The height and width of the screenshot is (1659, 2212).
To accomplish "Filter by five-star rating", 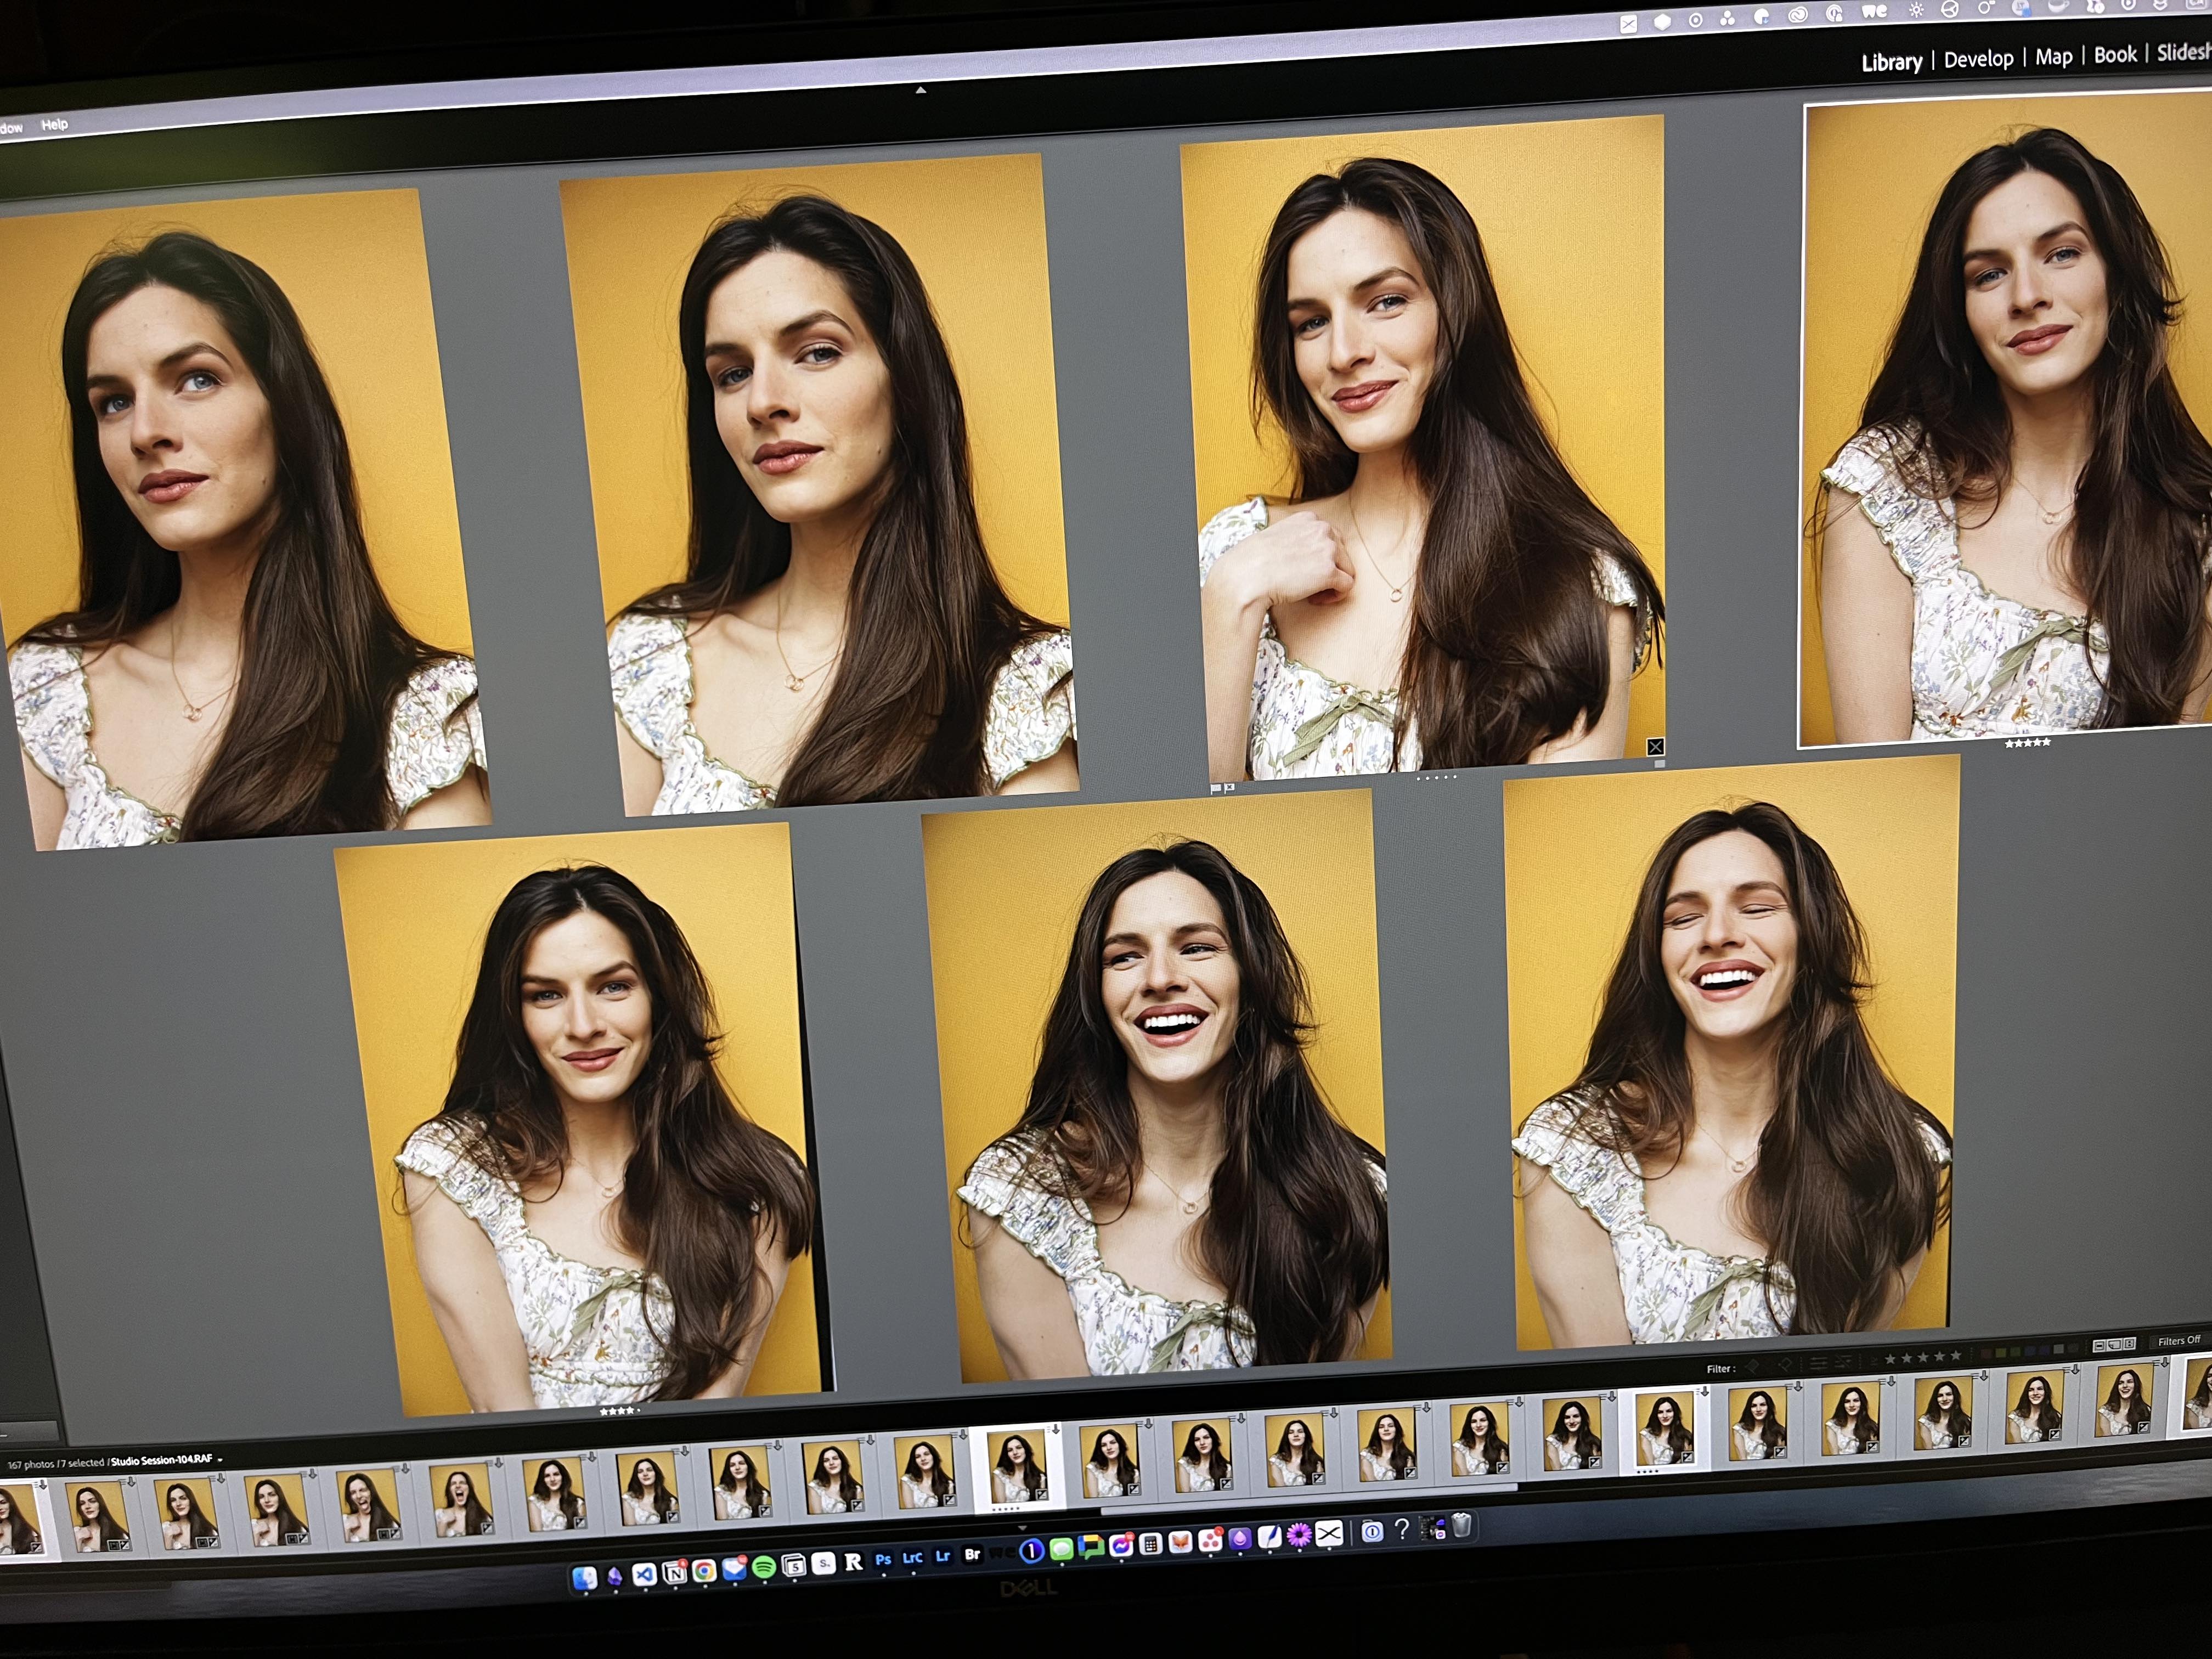I will click(1956, 1355).
